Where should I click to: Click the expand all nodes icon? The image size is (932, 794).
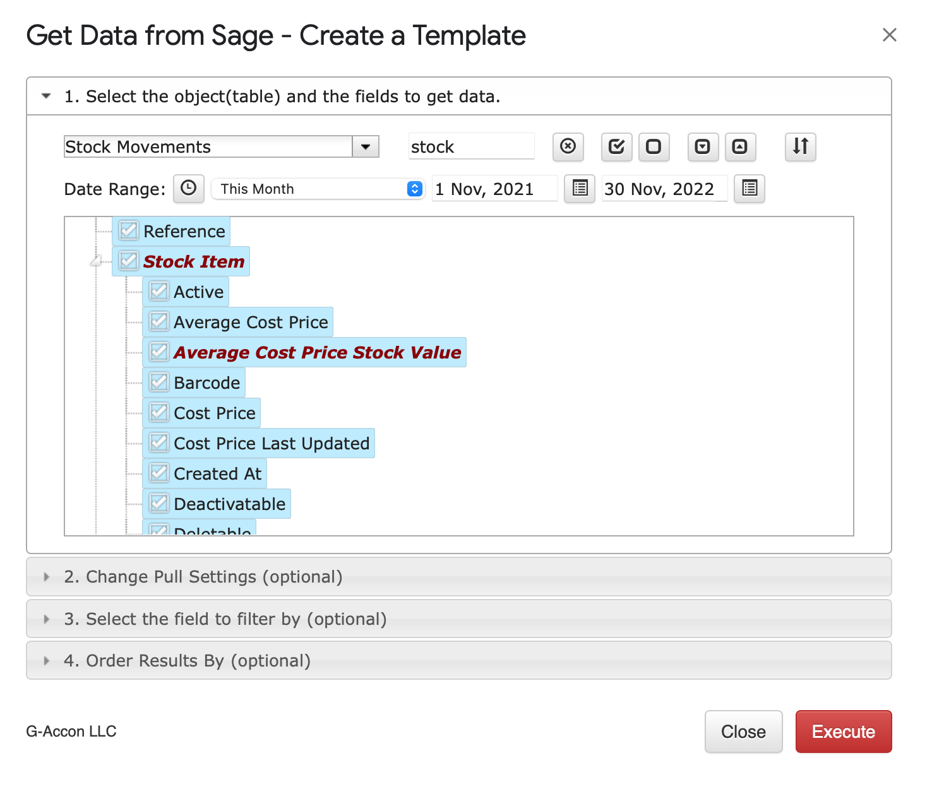pyautogui.click(x=702, y=147)
